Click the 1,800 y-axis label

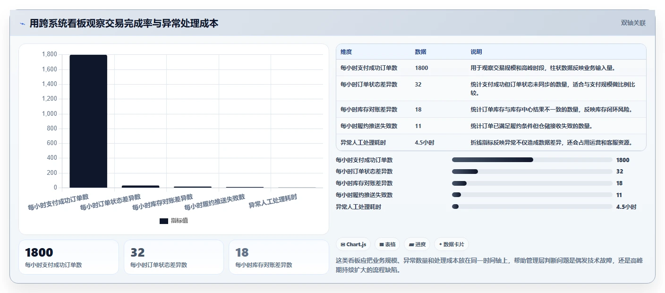tap(49, 54)
